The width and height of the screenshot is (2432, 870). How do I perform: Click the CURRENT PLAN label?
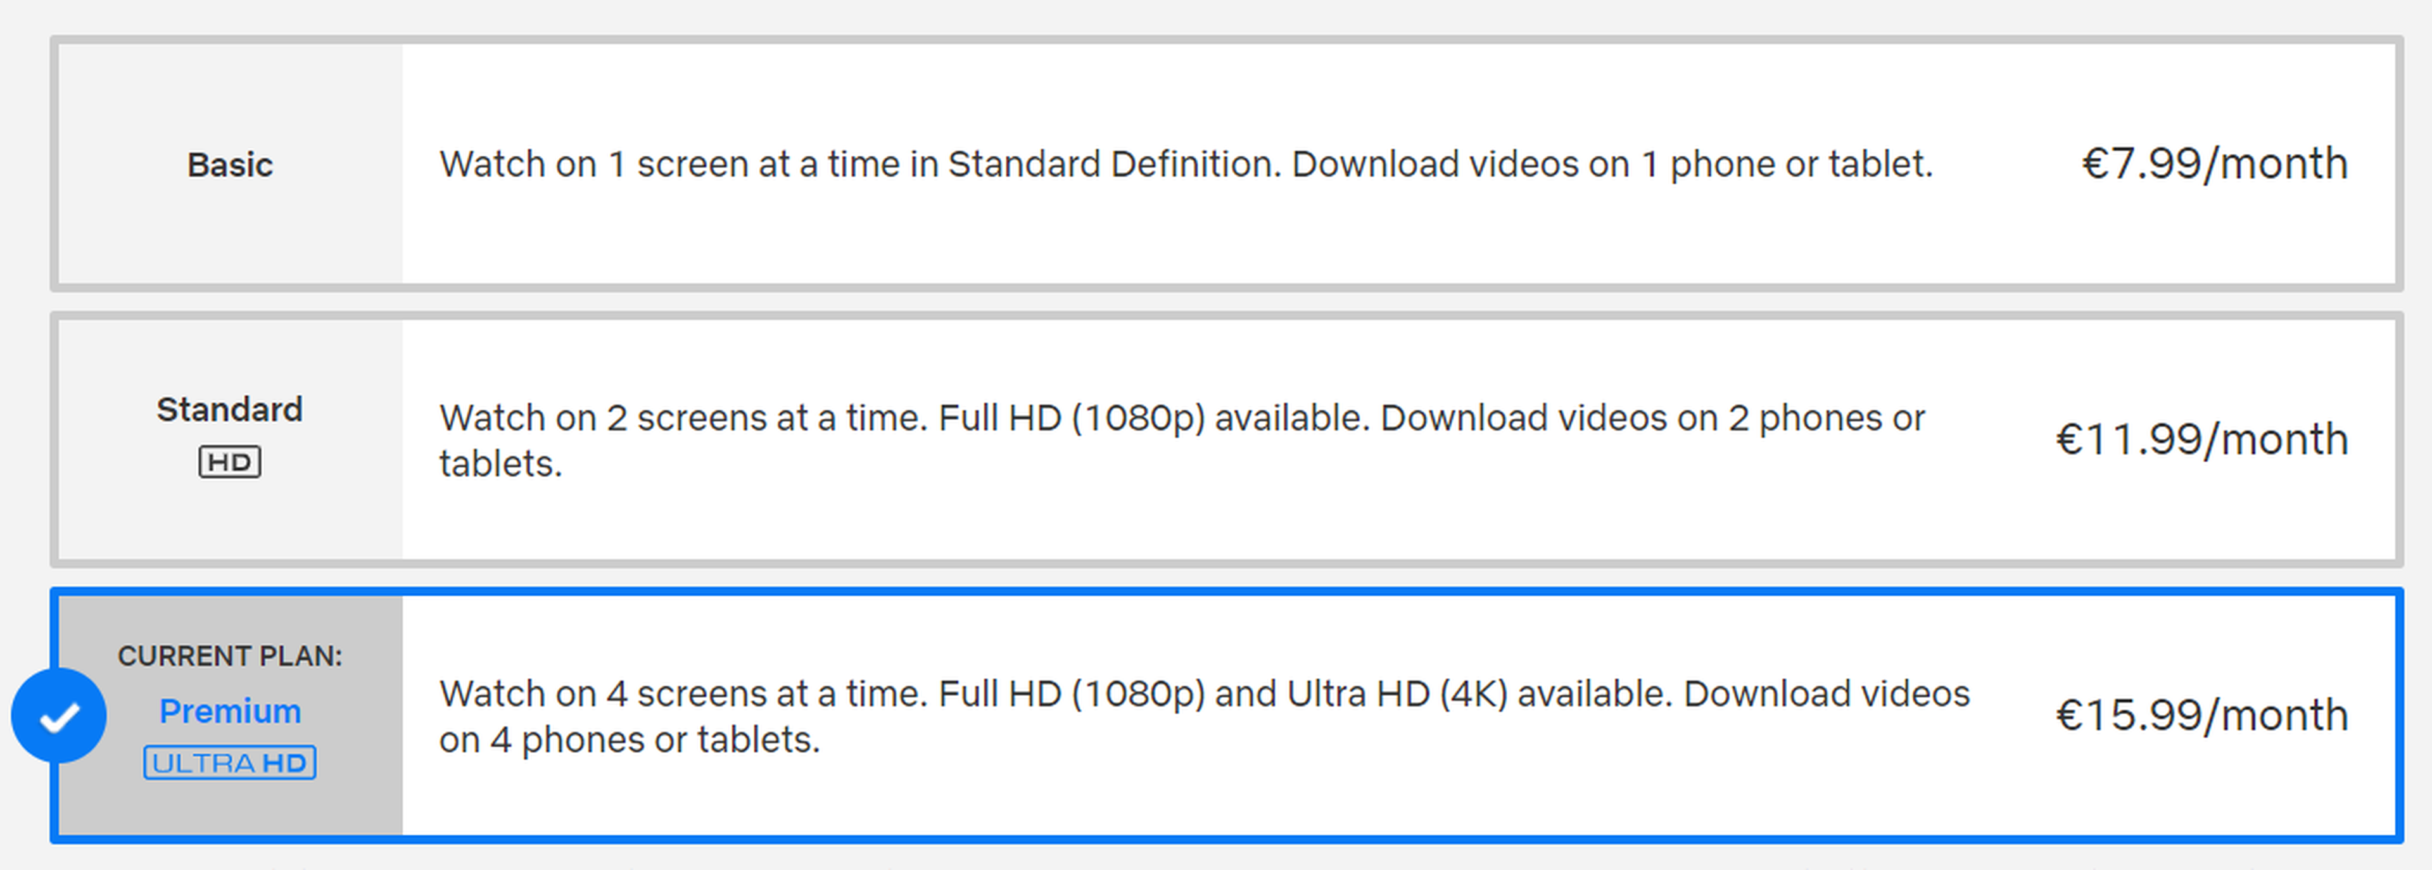(x=229, y=656)
